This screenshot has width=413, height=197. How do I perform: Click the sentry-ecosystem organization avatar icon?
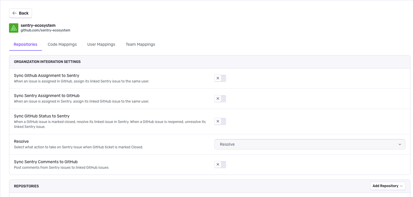(x=13, y=28)
